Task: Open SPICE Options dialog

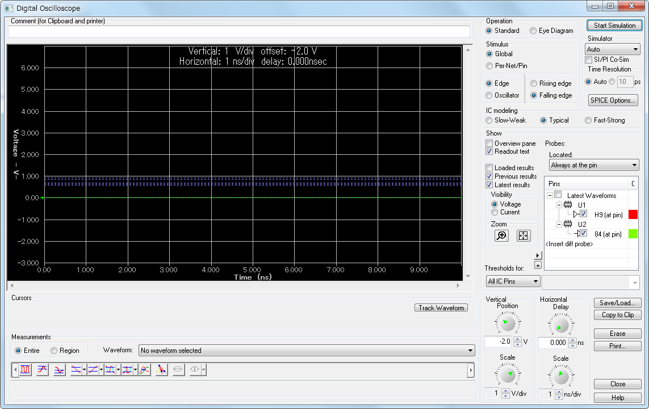Action: [613, 100]
